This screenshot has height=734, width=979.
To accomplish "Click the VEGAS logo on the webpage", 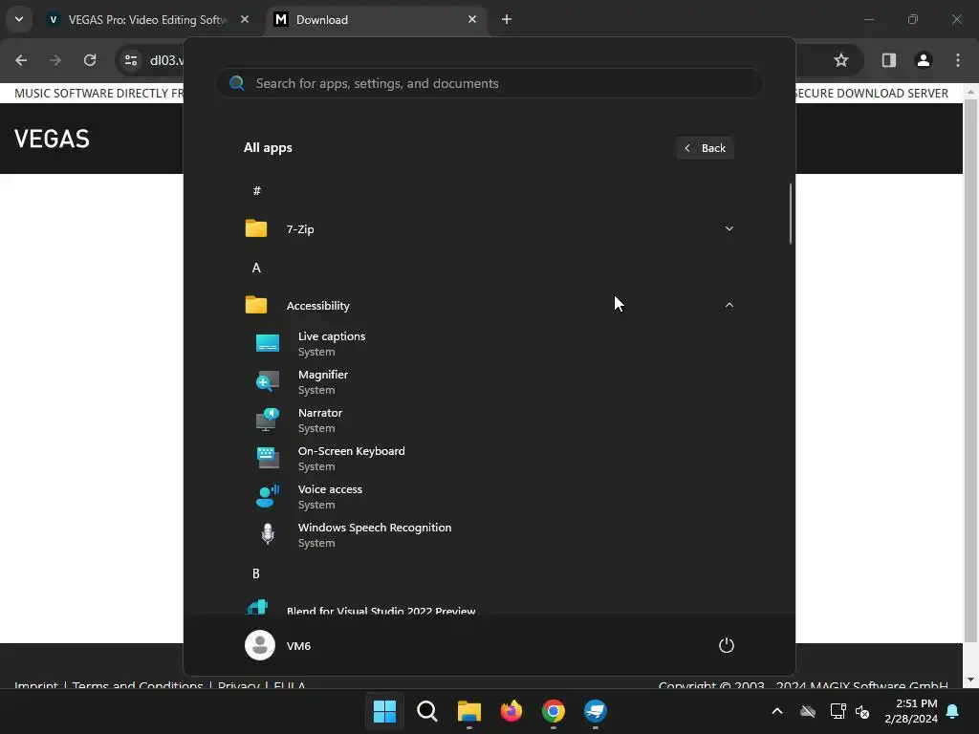I will tap(52, 139).
